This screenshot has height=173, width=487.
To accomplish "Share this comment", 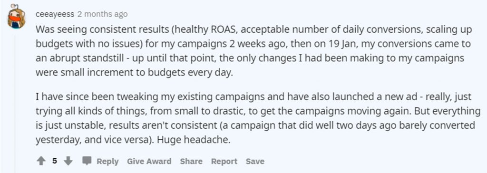I will [x=191, y=161].
